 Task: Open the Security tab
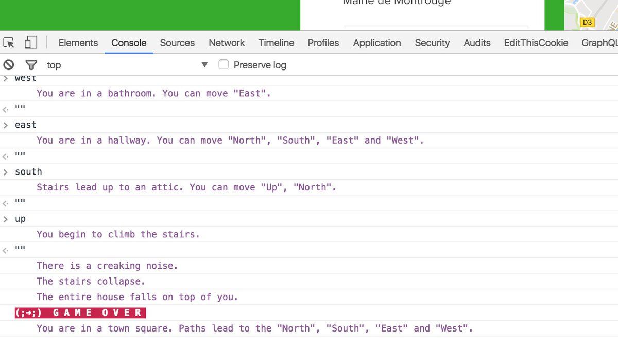click(x=432, y=43)
